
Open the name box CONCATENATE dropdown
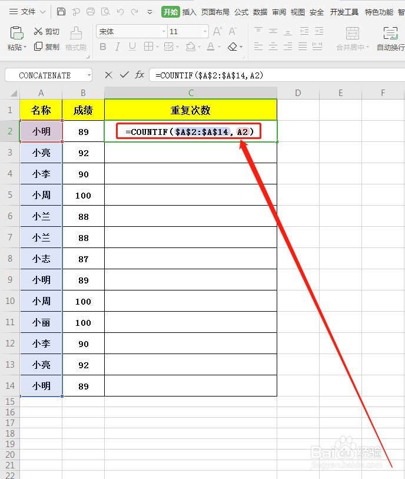[89, 75]
